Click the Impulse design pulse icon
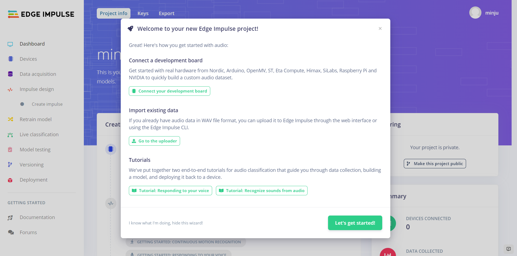This screenshot has width=517, height=256. [x=10, y=89]
